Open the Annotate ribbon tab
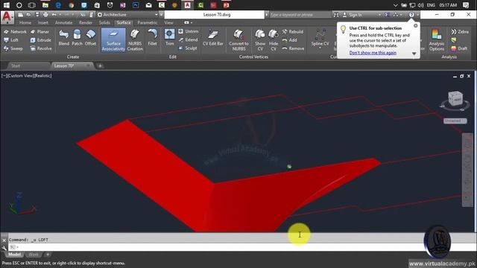The width and height of the screenshot is (477, 268). pos(63,22)
